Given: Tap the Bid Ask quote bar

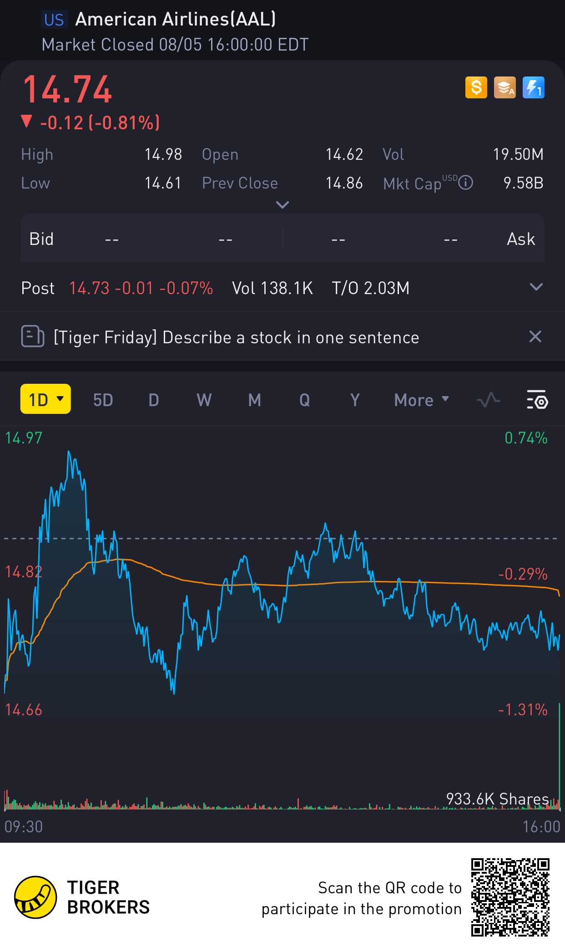Looking at the screenshot, I should click(282, 239).
